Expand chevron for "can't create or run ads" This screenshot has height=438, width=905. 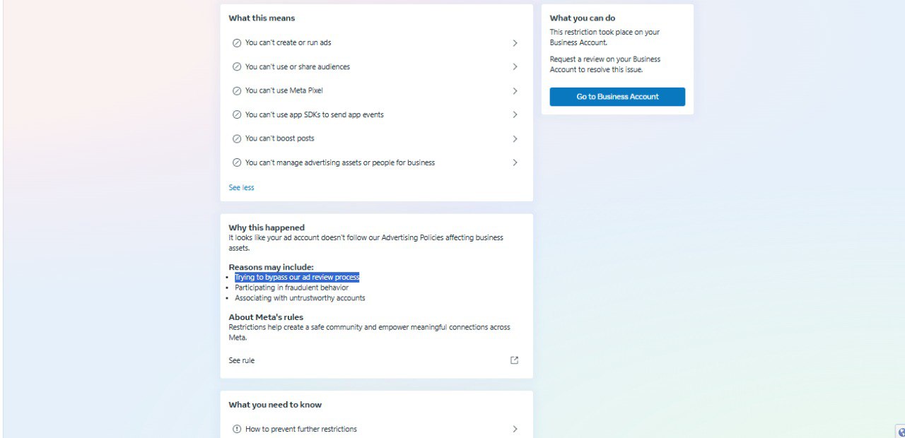515,43
